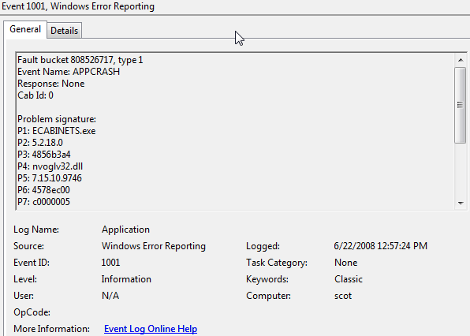Click the vertical scrollbar thumb in description box
The height and width of the screenshot is (336, 470).
pos(460,105)
